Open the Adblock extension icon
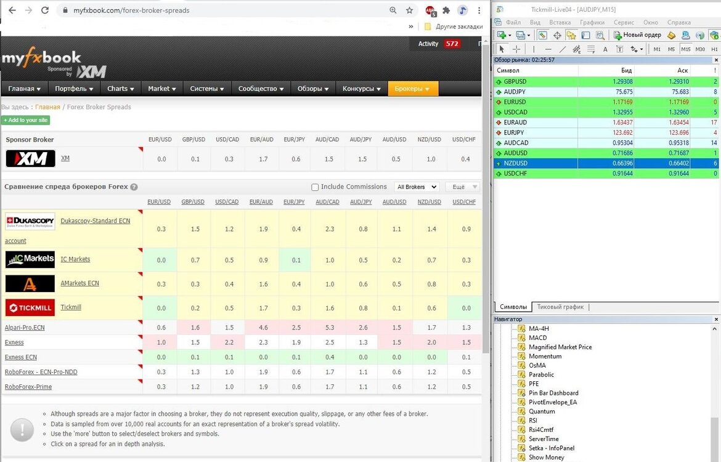721x462 pixels. pyautogui.click(x=430, y=10)
